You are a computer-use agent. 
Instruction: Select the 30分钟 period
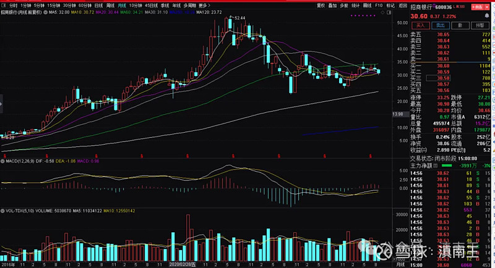[x=69, y=6]
